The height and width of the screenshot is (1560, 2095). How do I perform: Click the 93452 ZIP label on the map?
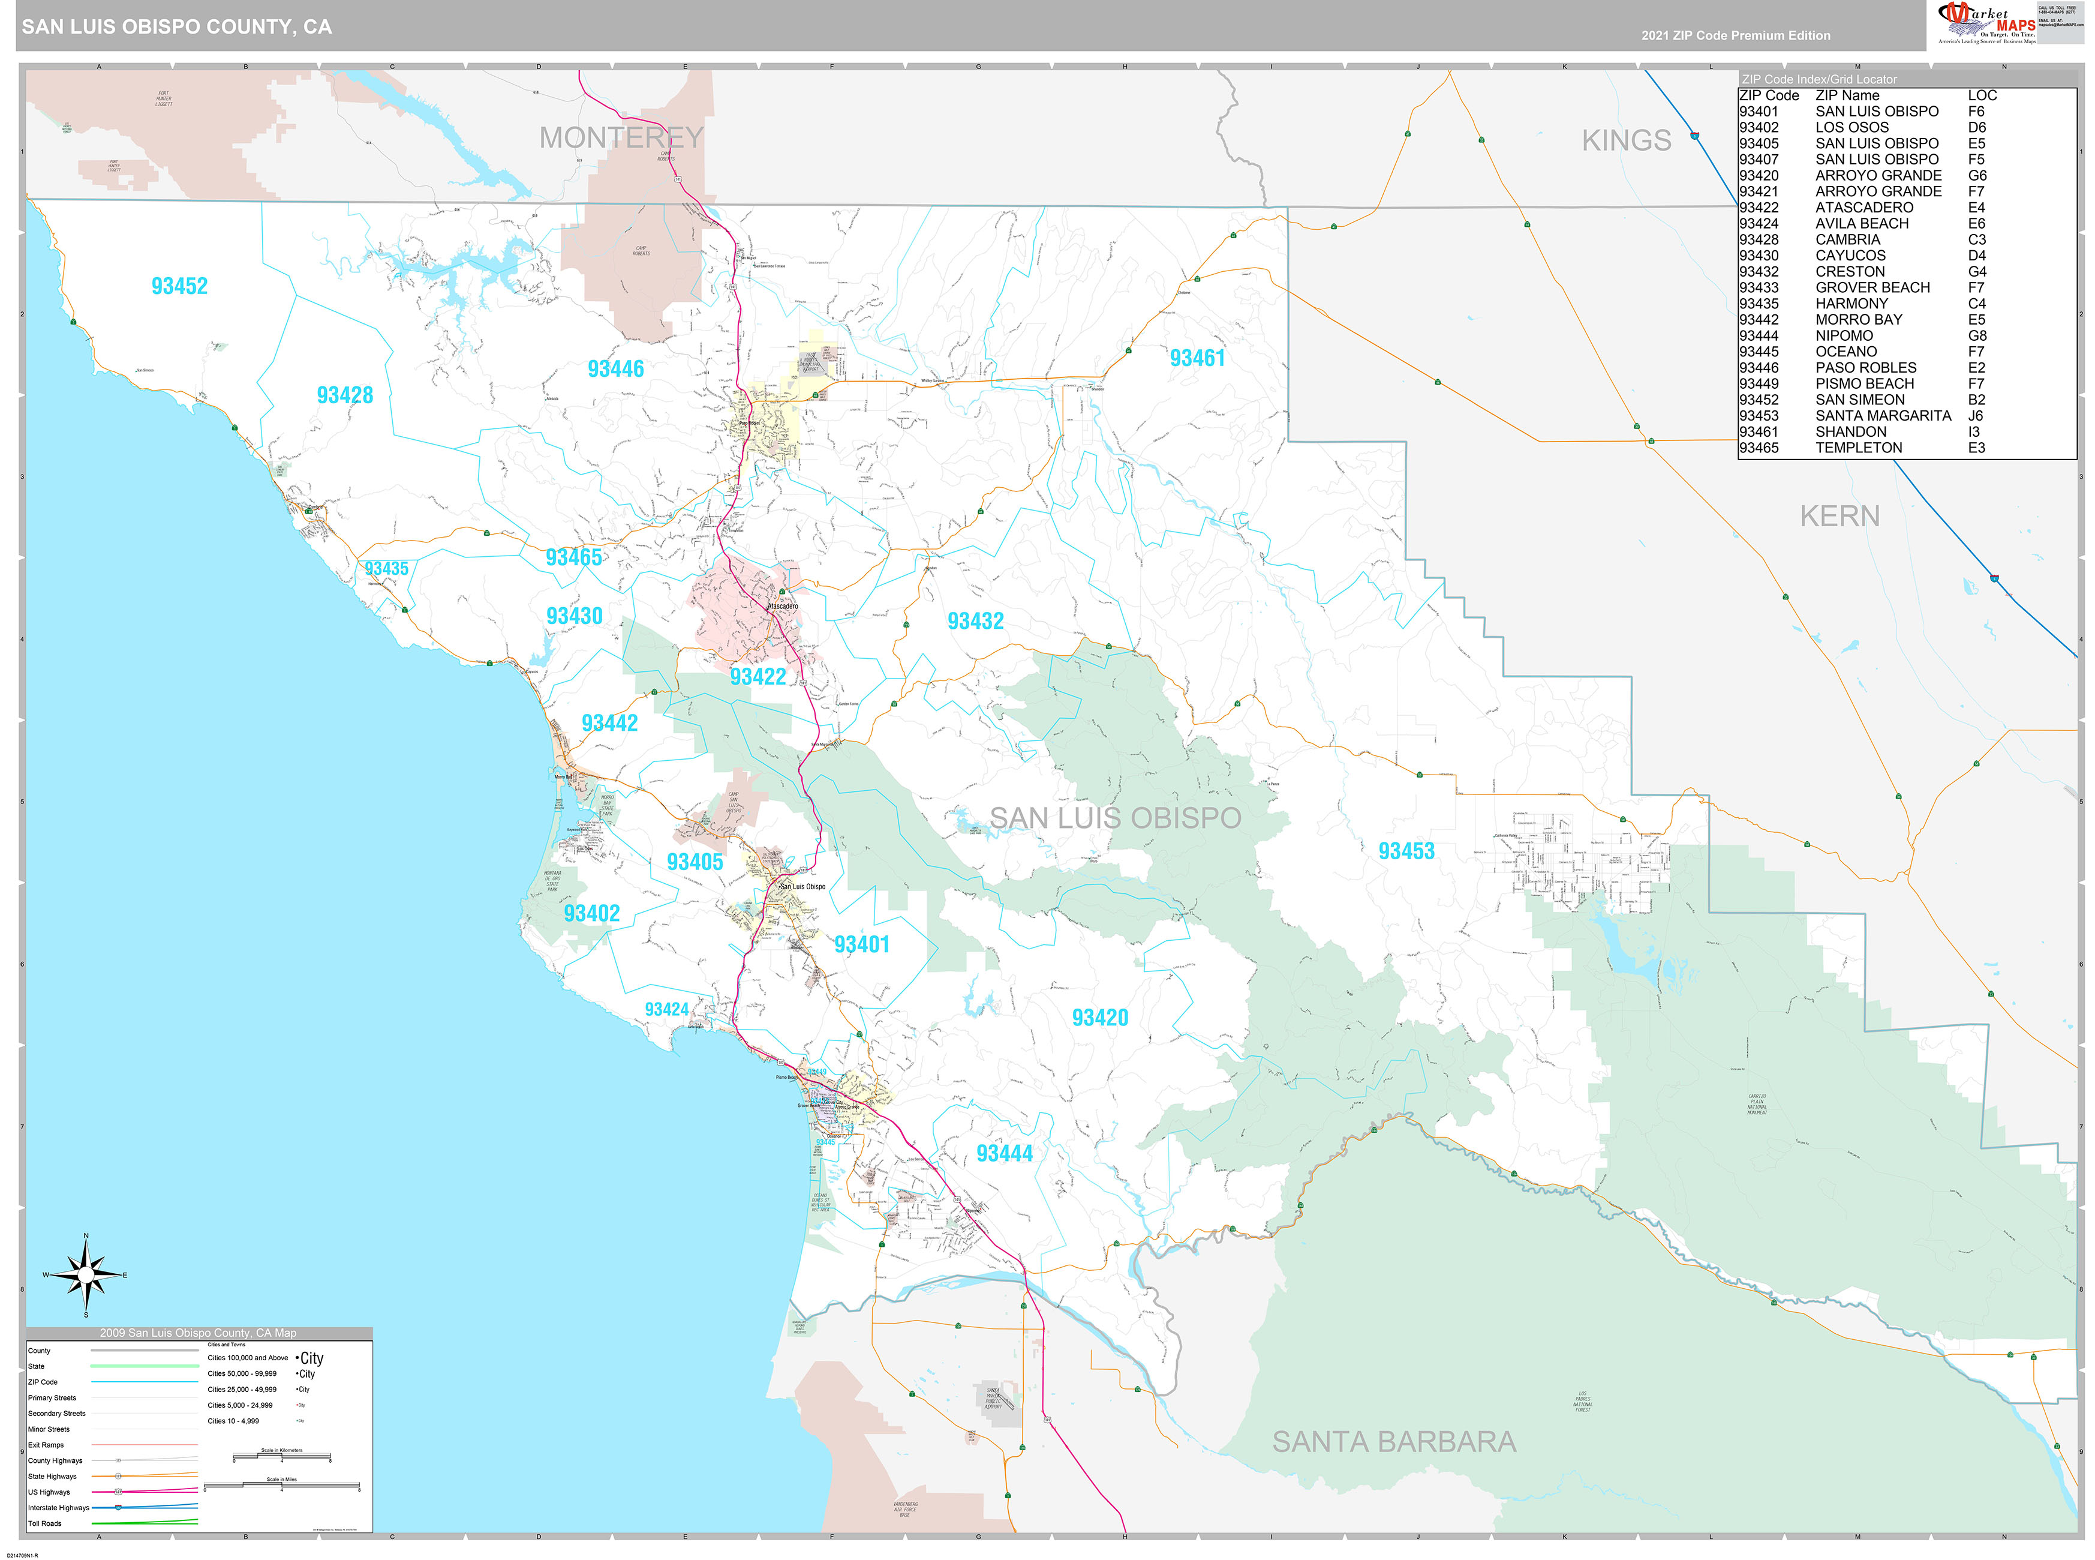point(179,286)
